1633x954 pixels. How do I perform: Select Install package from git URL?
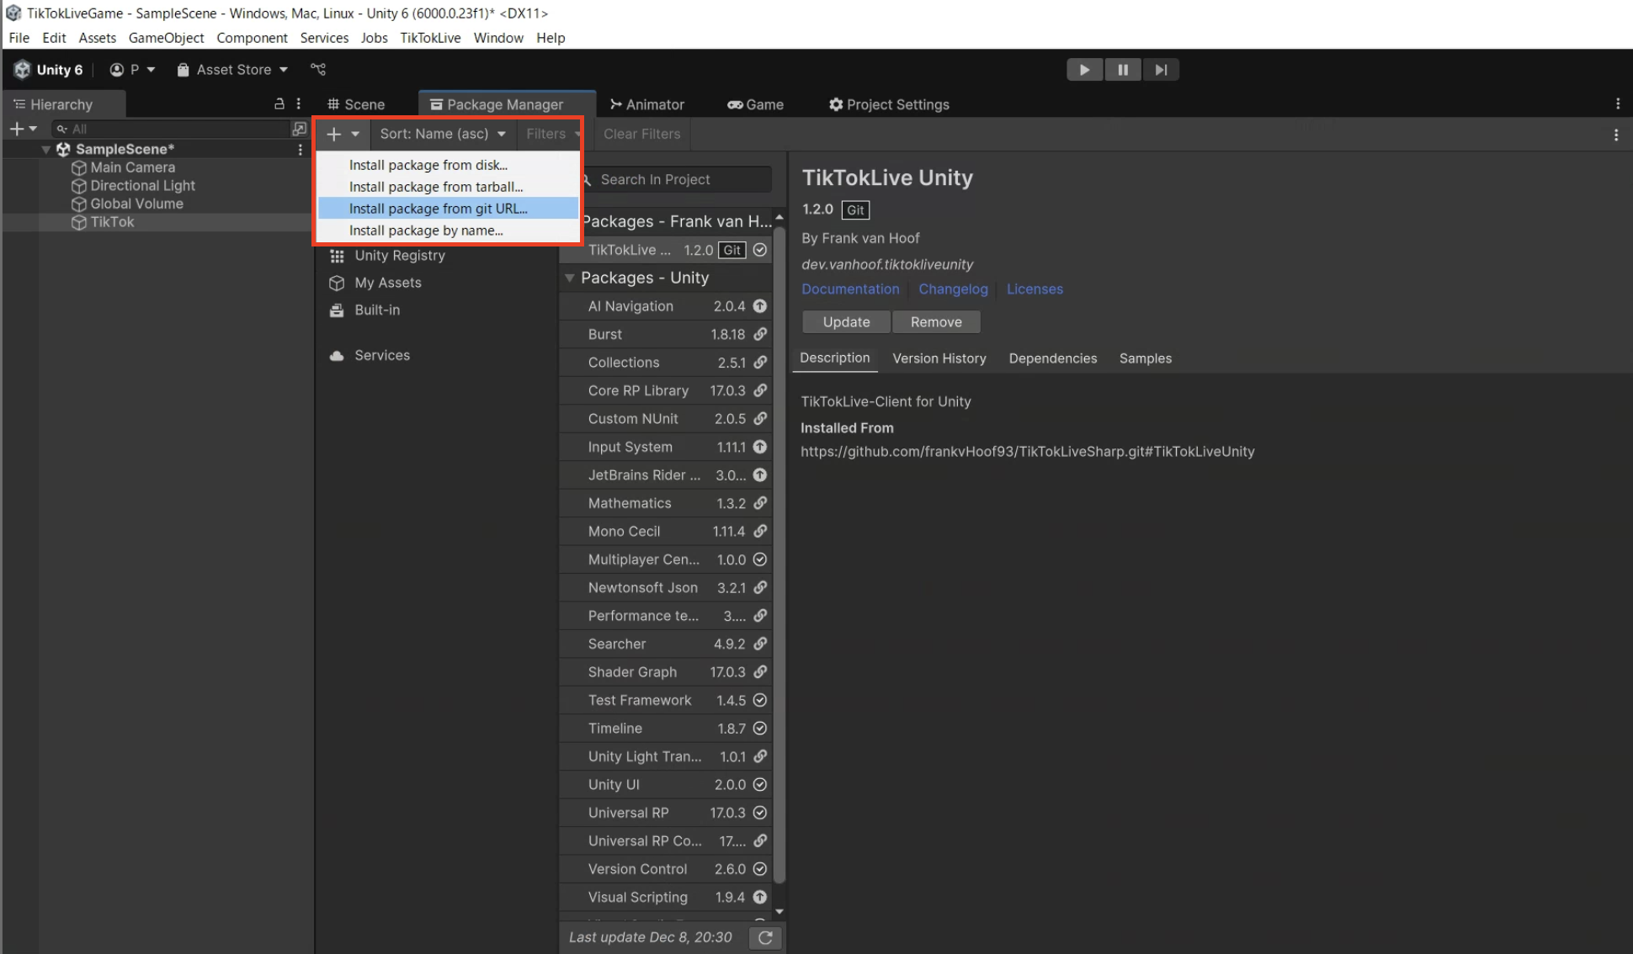(x=438, y=209)
